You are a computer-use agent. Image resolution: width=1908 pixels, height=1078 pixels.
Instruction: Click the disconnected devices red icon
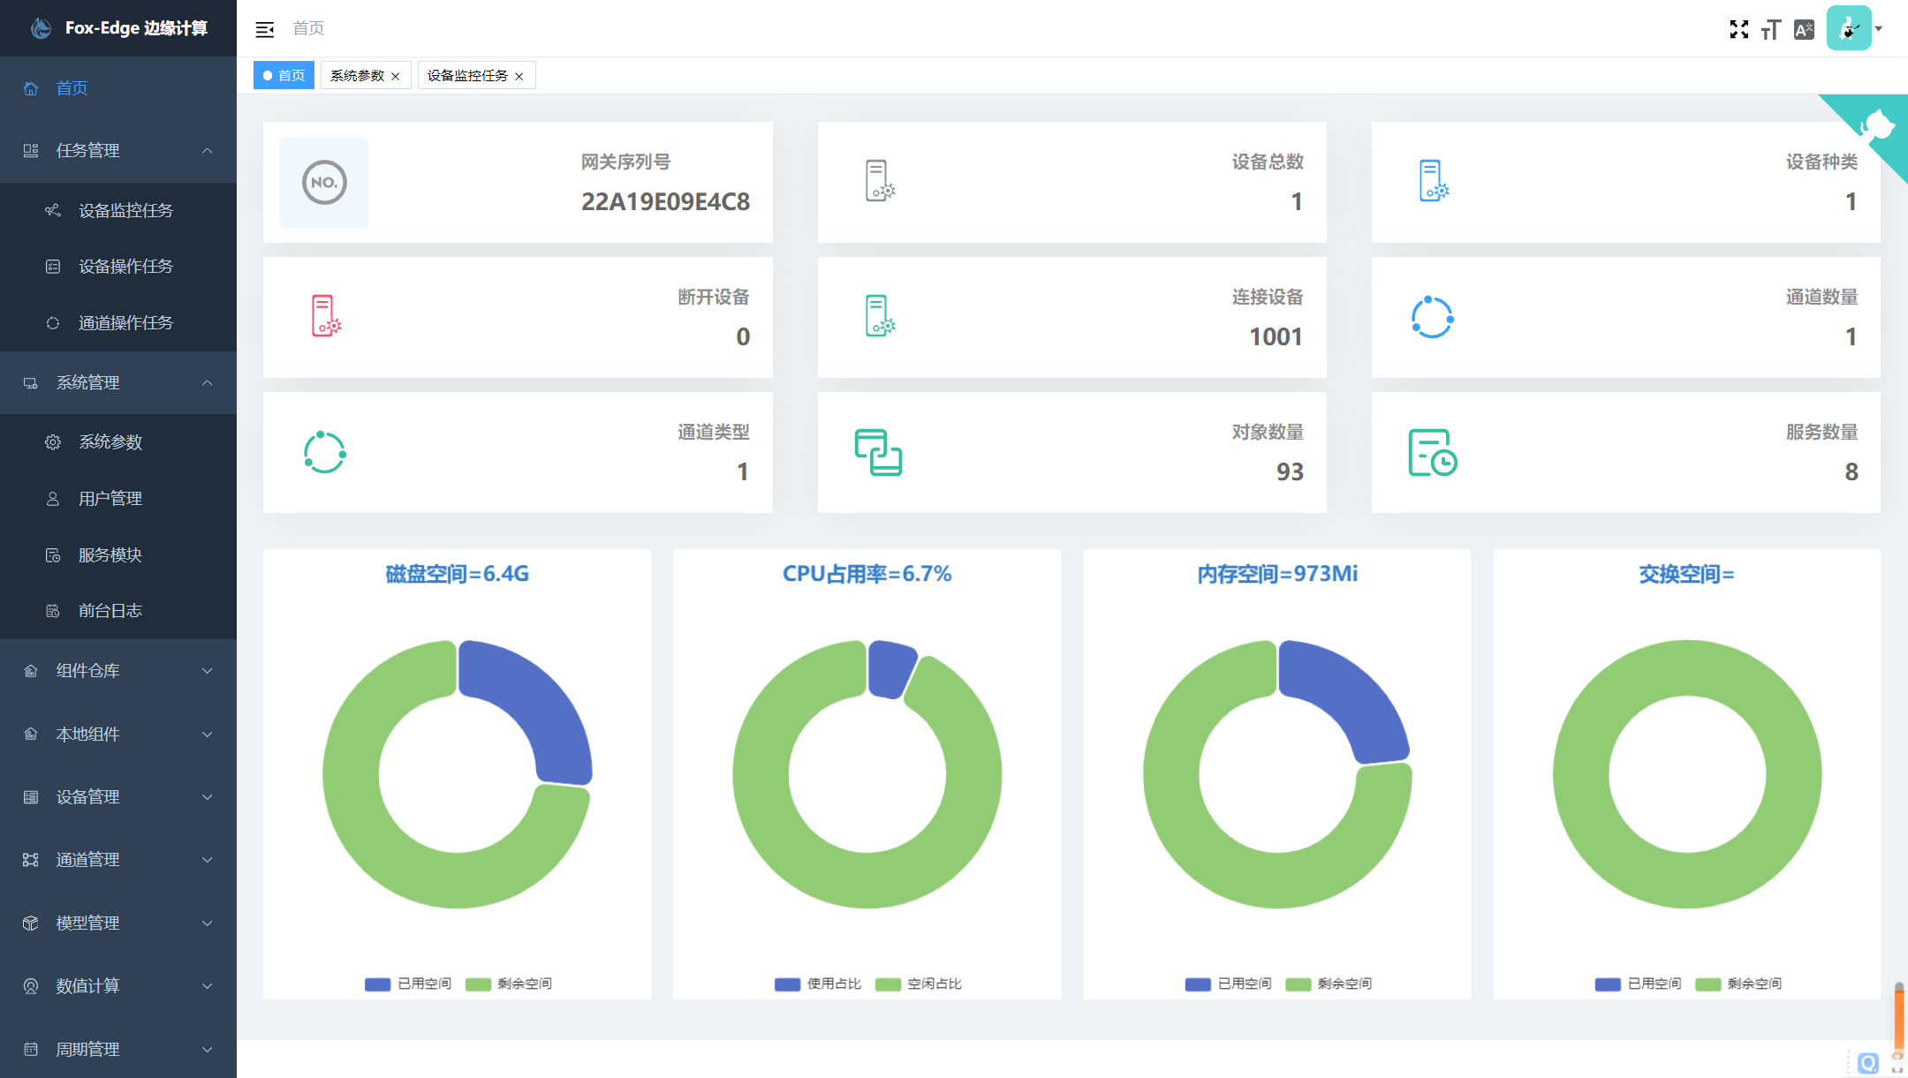(325, 316)
